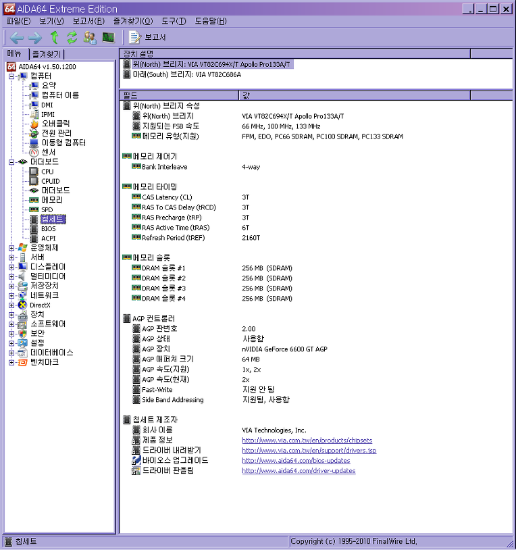Select ACPI tree item
This screenshot has width=516, height=550.
coord(49,238)
